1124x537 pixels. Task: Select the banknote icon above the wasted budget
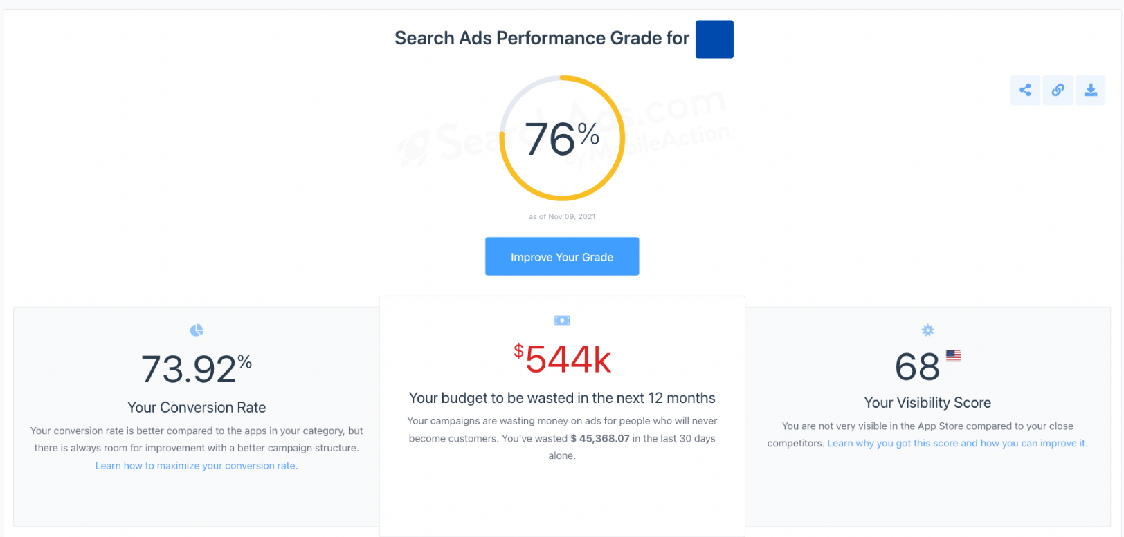point(562,319)
